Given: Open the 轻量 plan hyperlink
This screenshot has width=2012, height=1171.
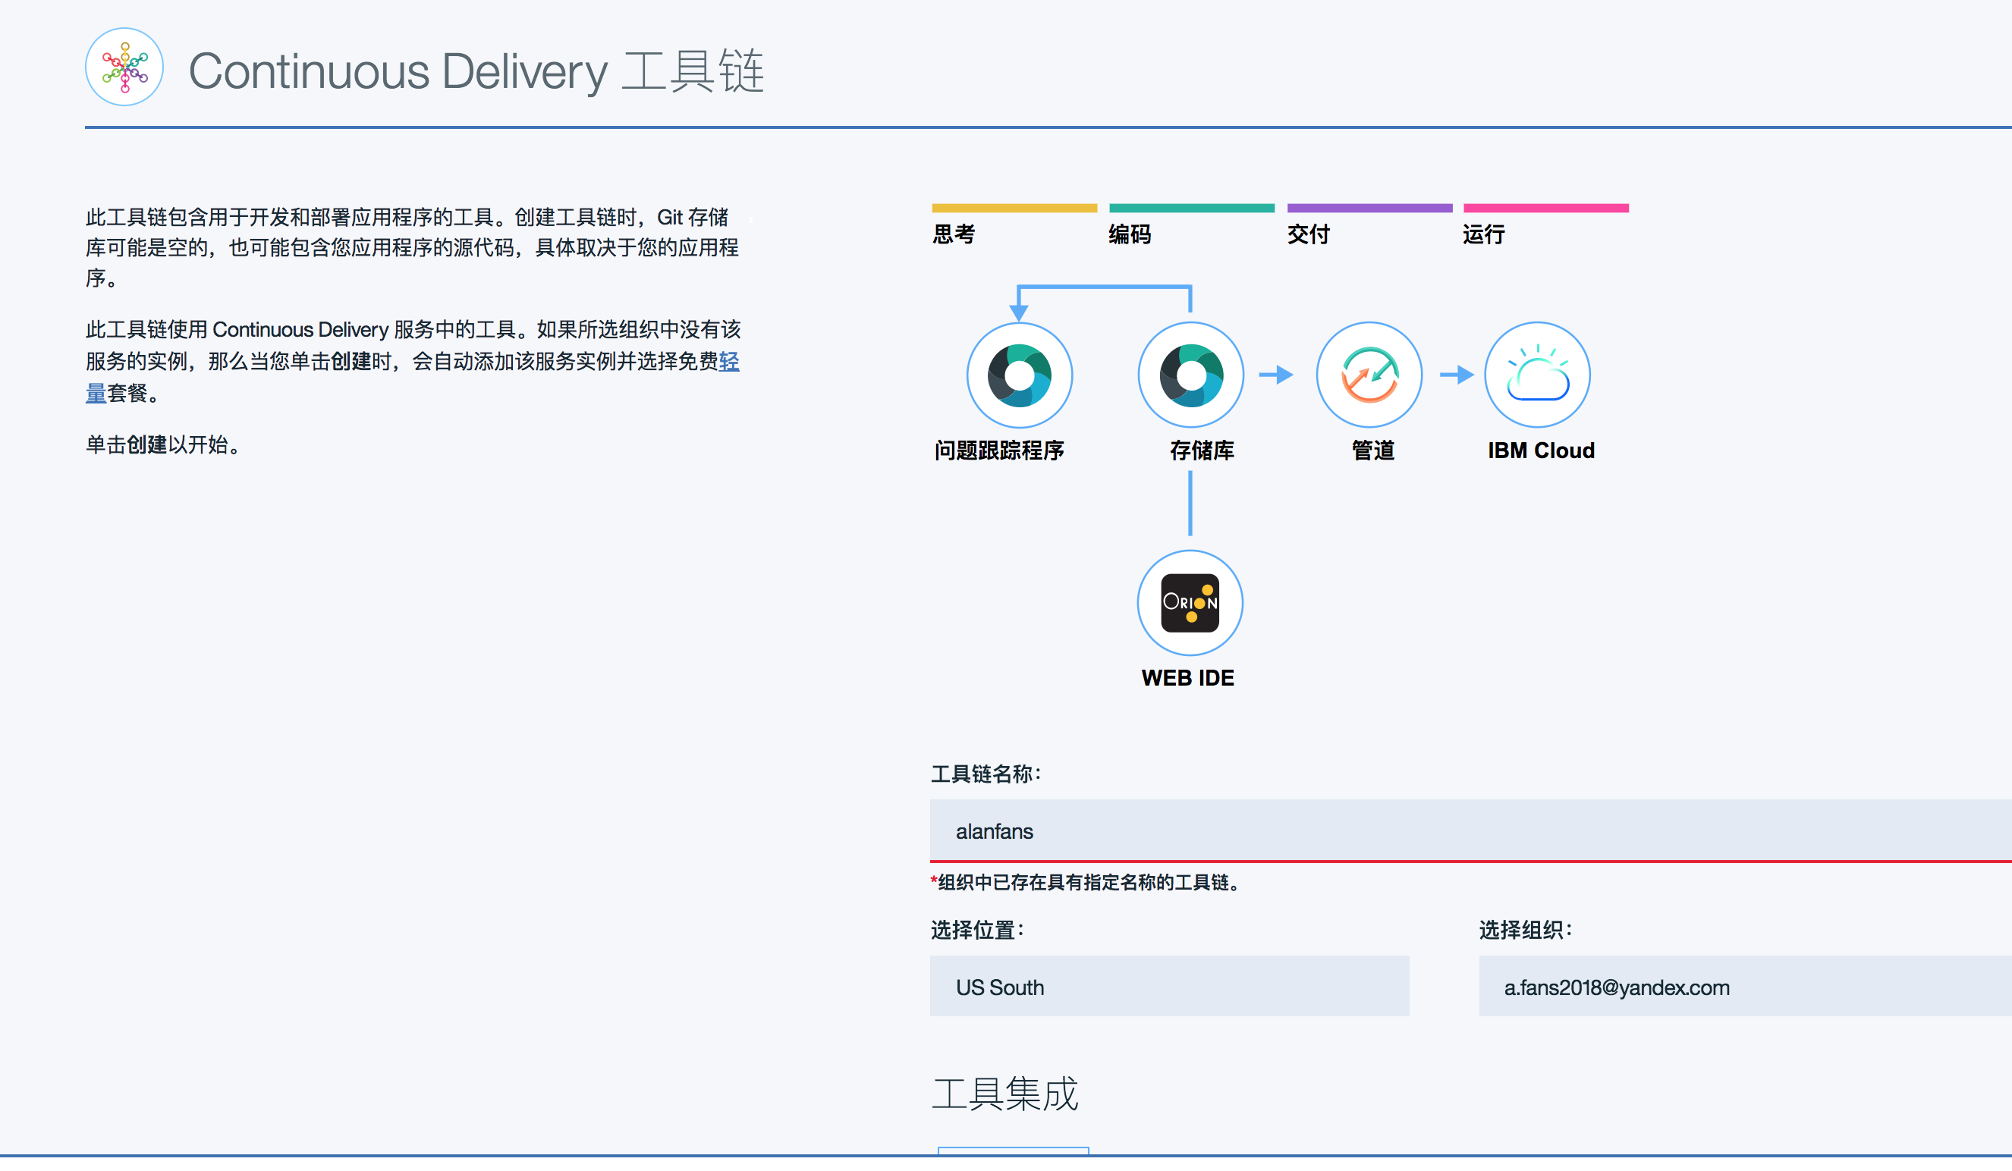Looking at the screenshot, I should pos(728,362).
